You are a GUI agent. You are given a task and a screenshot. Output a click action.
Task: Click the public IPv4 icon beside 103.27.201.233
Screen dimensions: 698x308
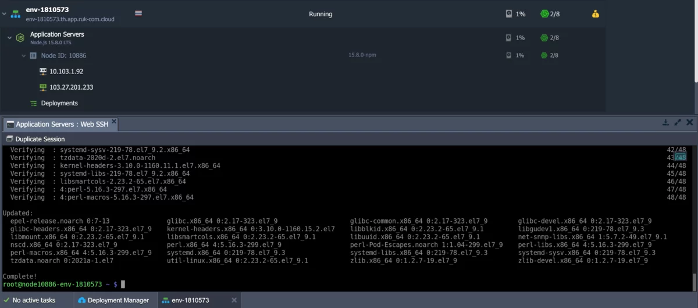[x=42, y=87]
